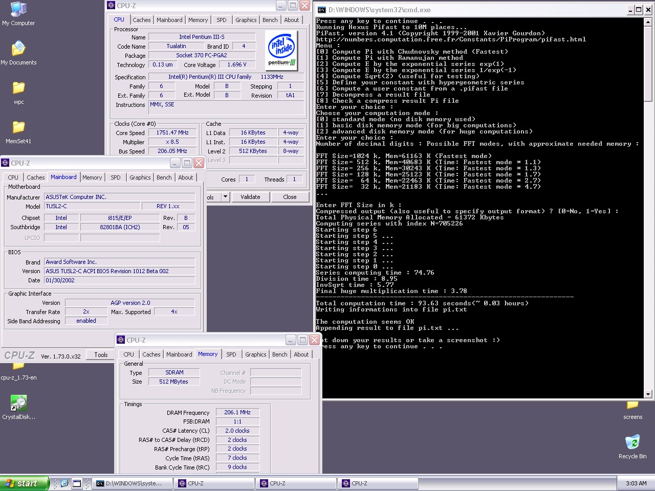This screenshot has height=491, width=655.
Task: Click the 'Socket 370 FC-PGA2' package value
Action: click(x=202, y=55)
